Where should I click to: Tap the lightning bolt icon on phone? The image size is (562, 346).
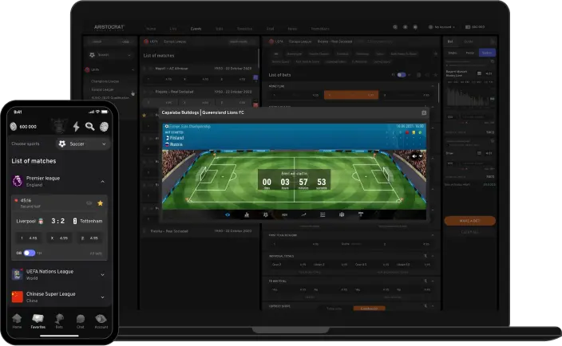click(x=76, y=126)
